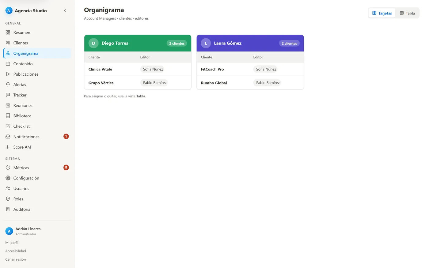Click the 2 clientes badge on Laura Gómez
The height and width of the screenshot is (268, 429).
[289, 43]
